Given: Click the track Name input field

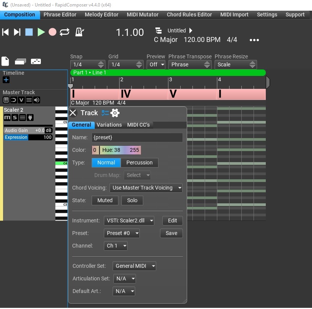Looking at the screenshot, I should pyautogui.click(x=137, y=137).
